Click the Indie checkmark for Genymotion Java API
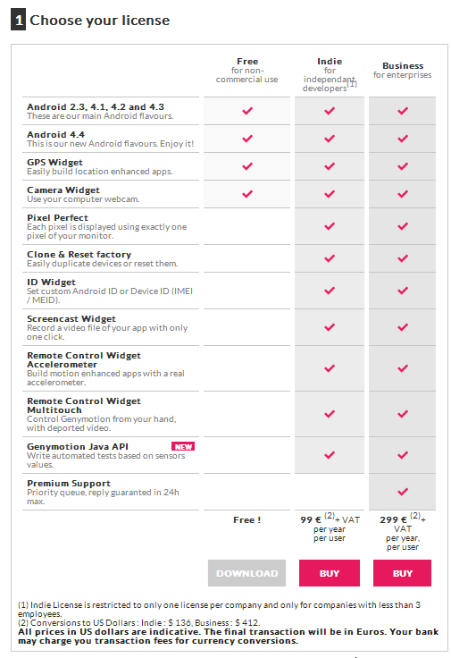This screenshot has height=658, width=451. tap(330, 455)
